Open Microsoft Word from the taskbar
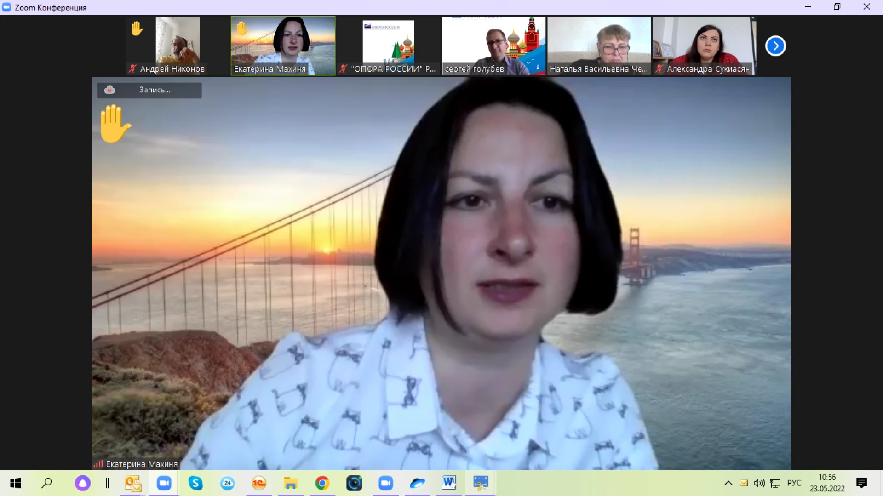Screen dimensions: 883x496 click(x=448, y=483)
